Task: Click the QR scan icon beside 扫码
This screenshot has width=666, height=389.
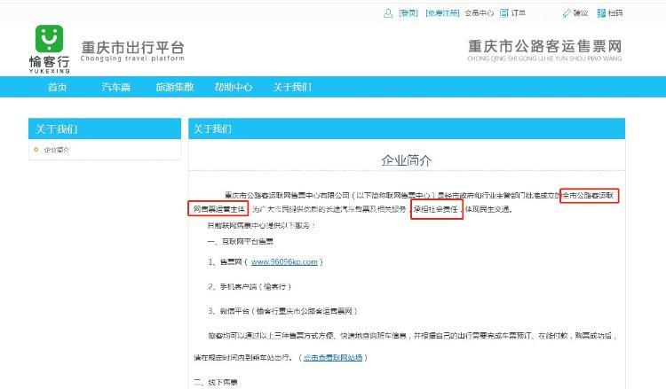Action: pos(601,13)
